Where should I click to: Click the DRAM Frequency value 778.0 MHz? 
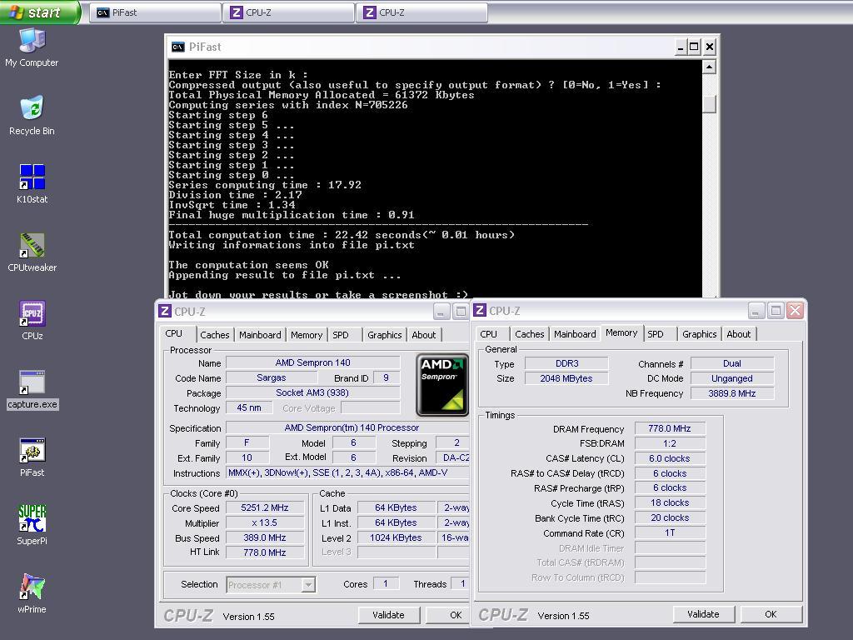point(670,428)
